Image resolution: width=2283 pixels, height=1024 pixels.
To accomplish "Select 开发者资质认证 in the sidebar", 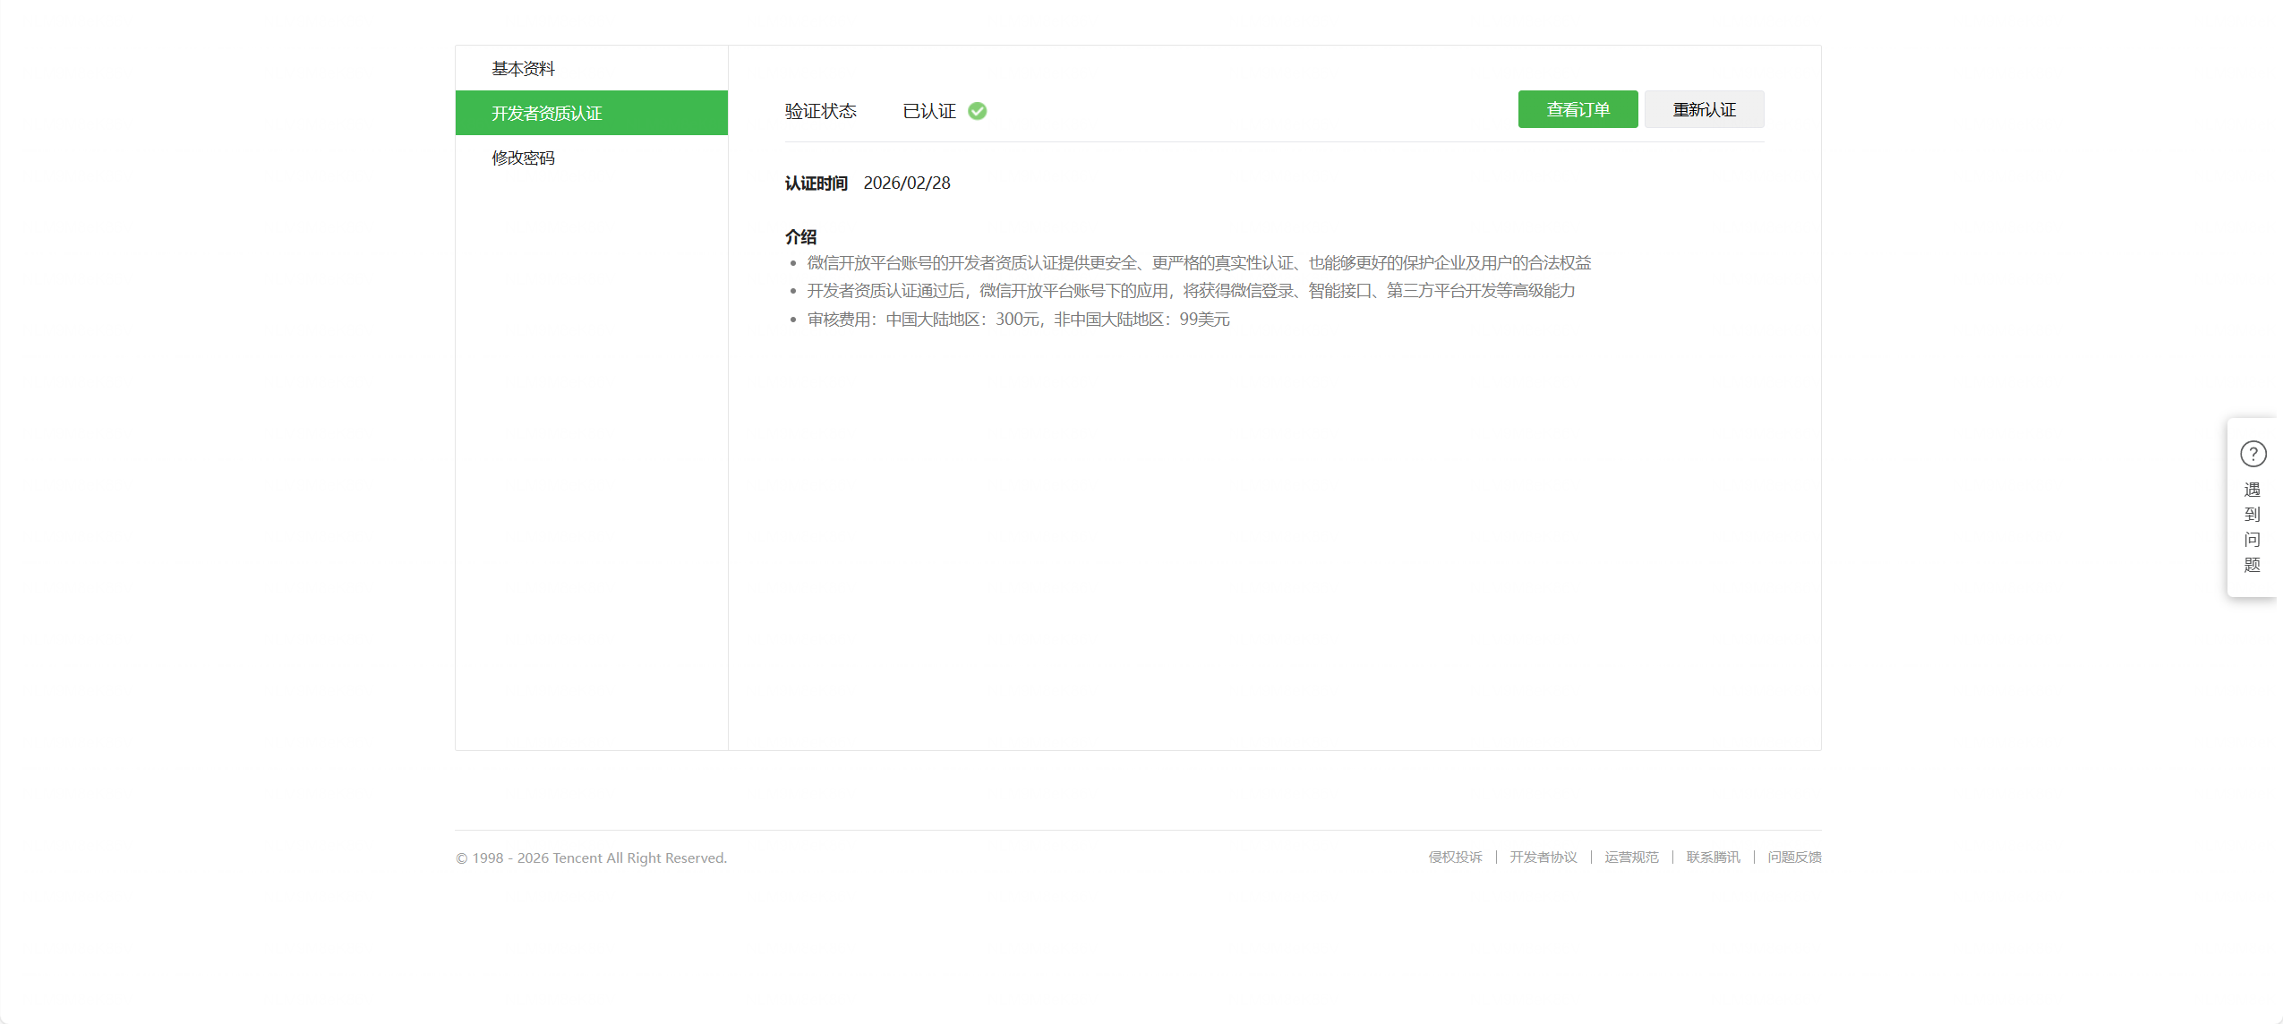I will coord(546,114).
